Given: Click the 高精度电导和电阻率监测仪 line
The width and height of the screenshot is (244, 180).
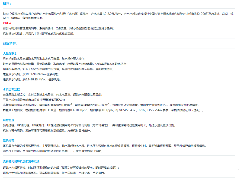Looking at the screenshot, I should (x=100, y=105).
